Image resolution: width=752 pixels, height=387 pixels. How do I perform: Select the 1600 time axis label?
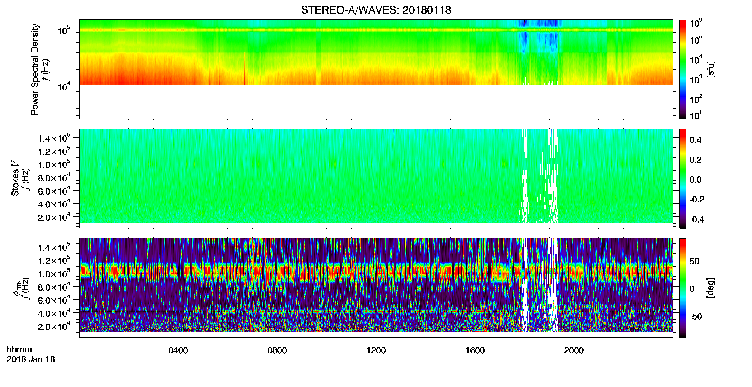[475, 350]
